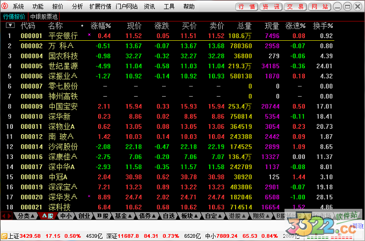Click the red app logo icon
Screen dimensions: 365x241
[5, 6]
